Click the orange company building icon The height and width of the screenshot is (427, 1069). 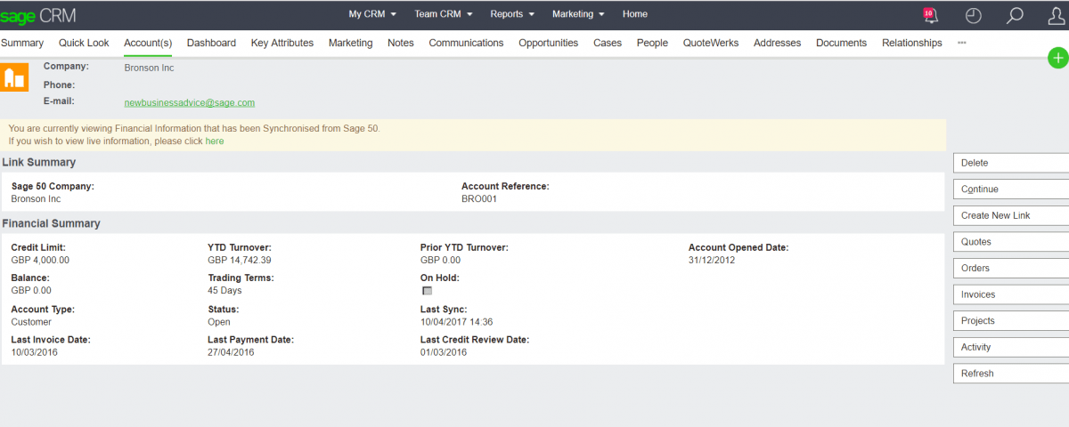[13, 77]
